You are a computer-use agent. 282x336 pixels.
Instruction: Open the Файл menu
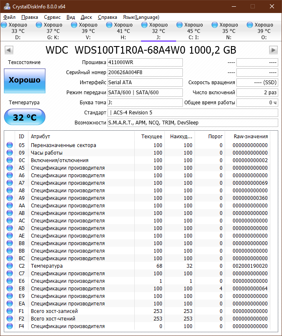(x=10, y=17)
